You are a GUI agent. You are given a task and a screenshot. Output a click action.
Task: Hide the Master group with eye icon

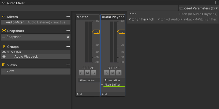4,52
